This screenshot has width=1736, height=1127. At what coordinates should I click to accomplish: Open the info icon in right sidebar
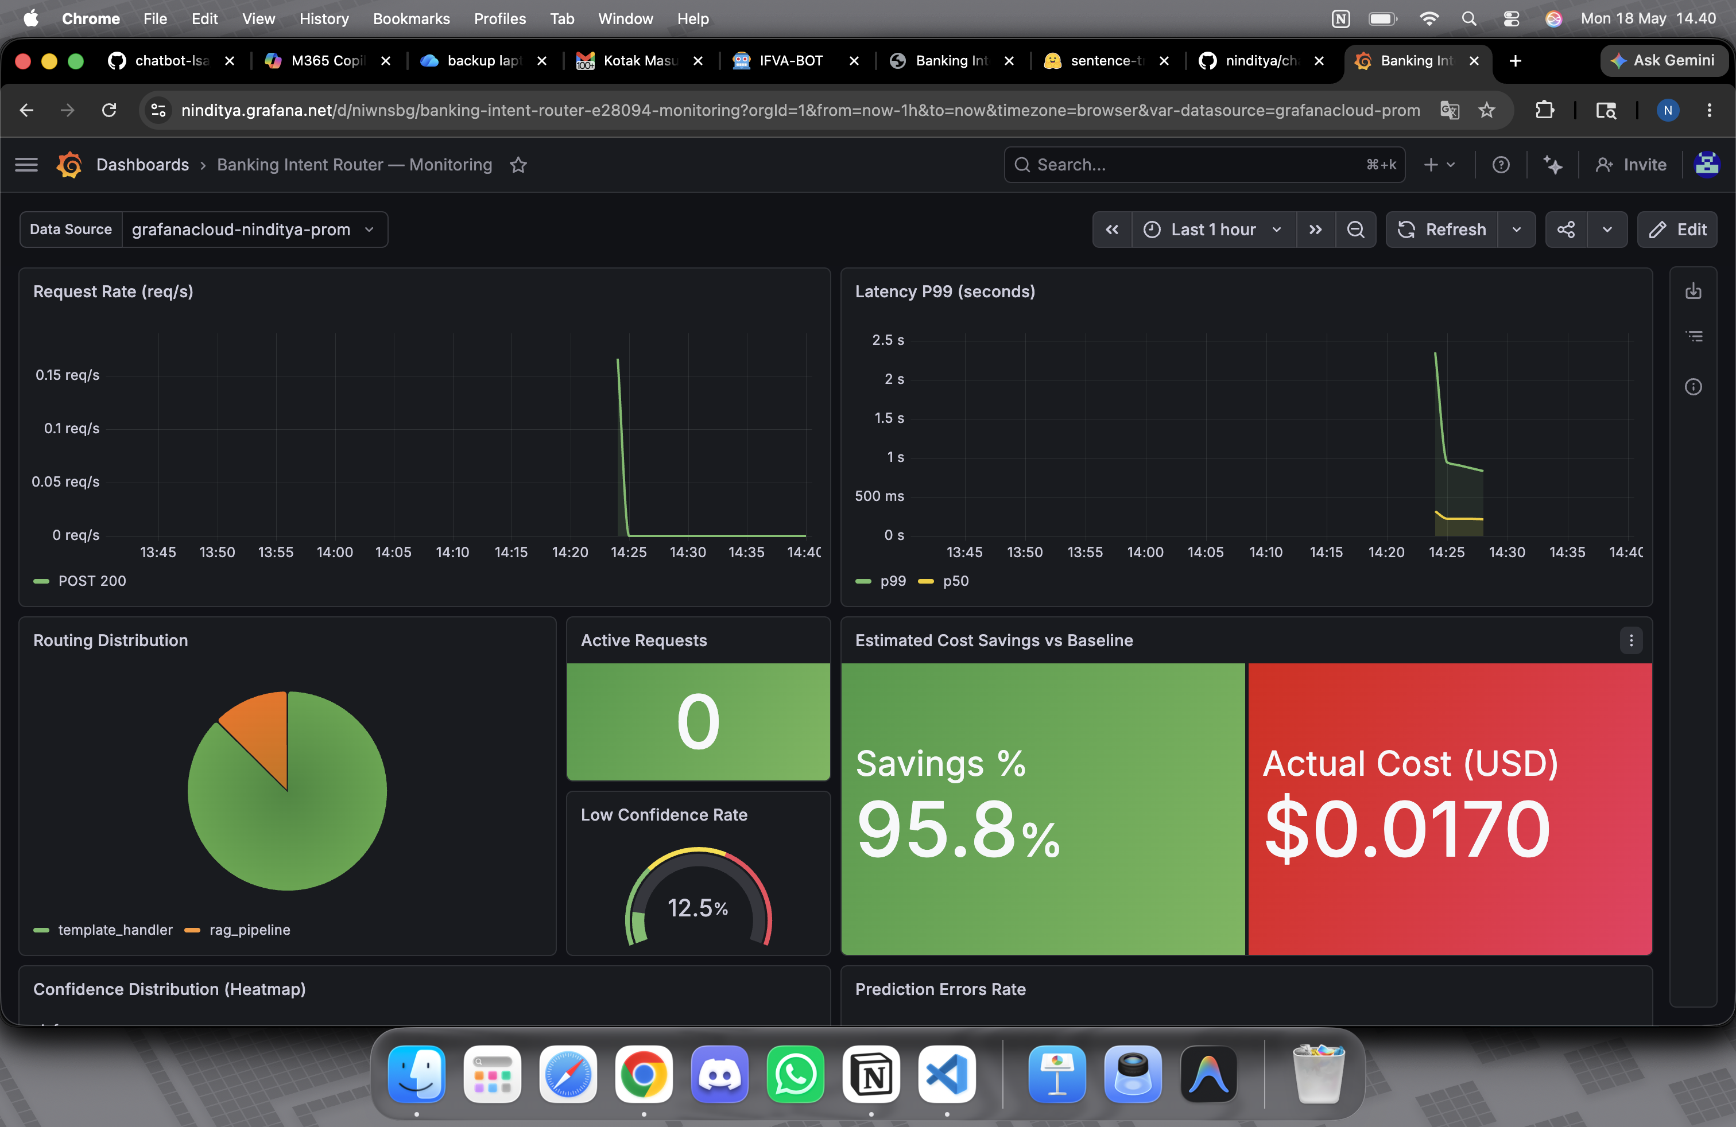coord(1693,387)
